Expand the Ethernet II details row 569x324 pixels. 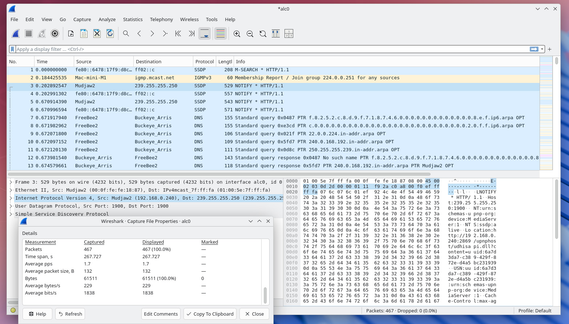[x=11, y=190]
